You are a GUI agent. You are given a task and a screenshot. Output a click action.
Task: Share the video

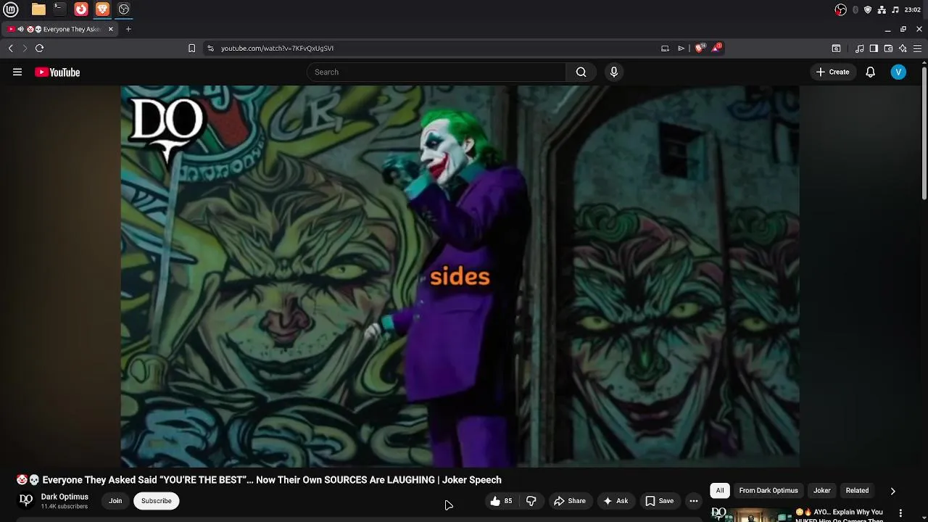[570, 501]
